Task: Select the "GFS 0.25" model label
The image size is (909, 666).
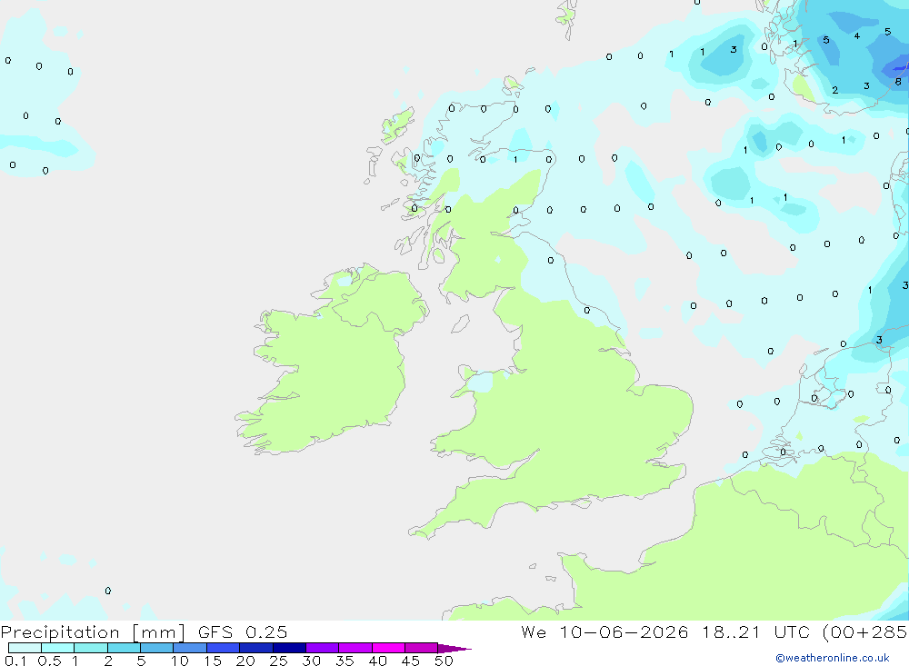Action: [x=243, y=632]
